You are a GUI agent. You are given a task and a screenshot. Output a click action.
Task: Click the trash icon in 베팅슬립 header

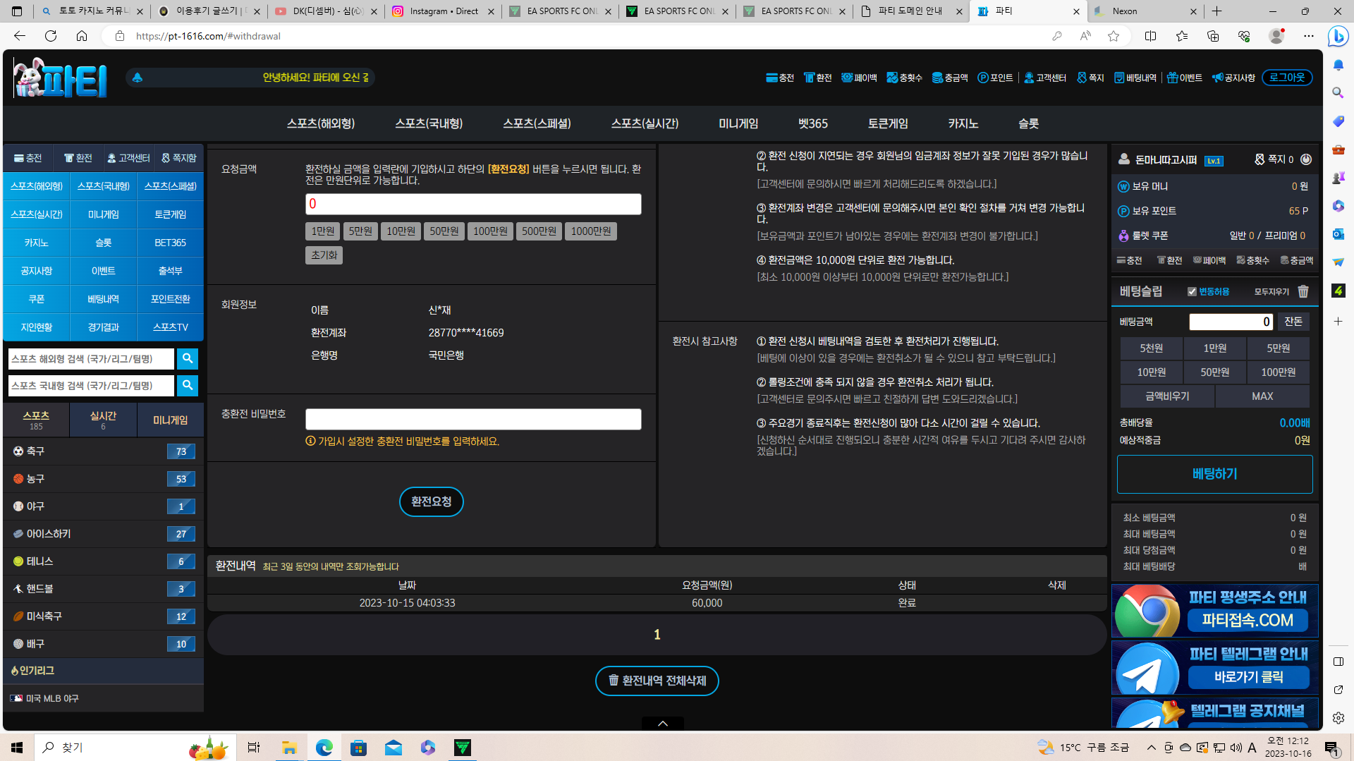(1303, 291)
